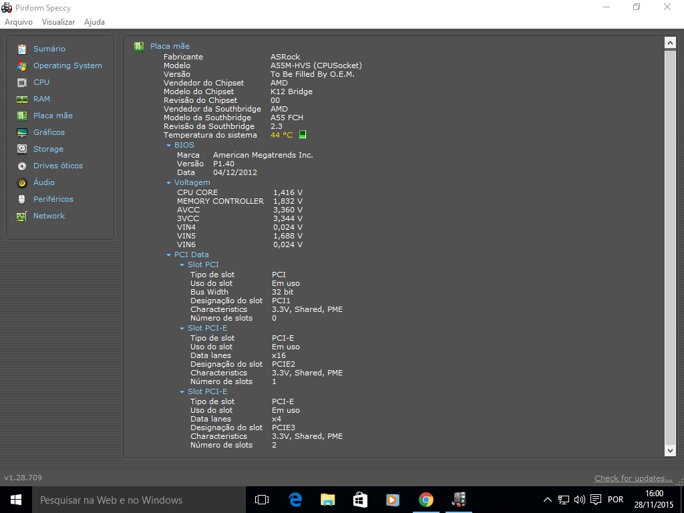The image size is (684, 513).
Task: Collapse the Slot PCI-E section for PCIE3
Action: coord(182,392)
